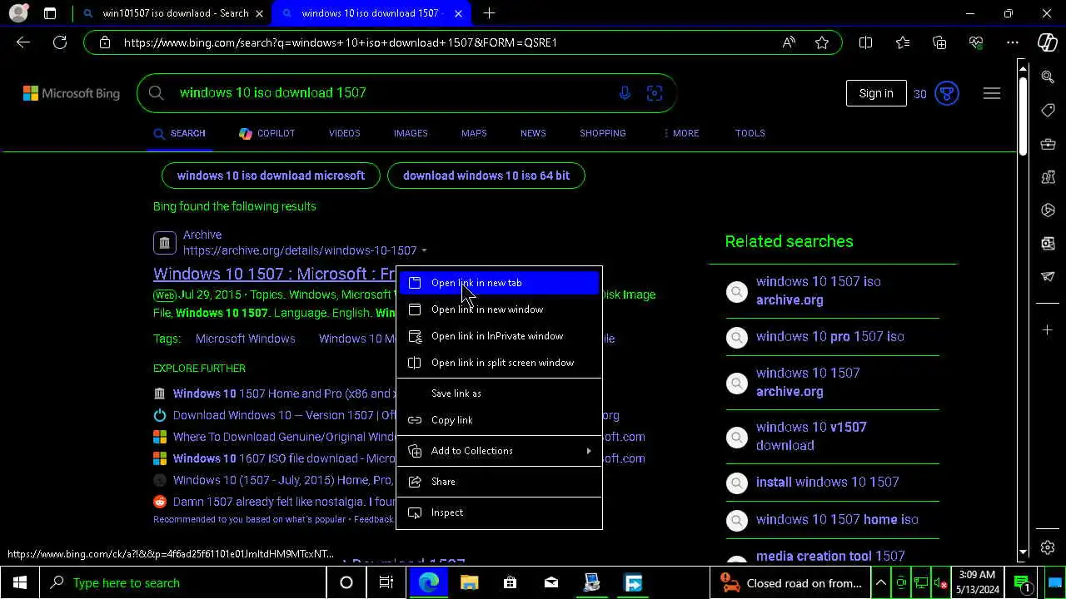Switch to the NEWS search tab
The height and width of the screenshot is (599, 1066).
533,133
